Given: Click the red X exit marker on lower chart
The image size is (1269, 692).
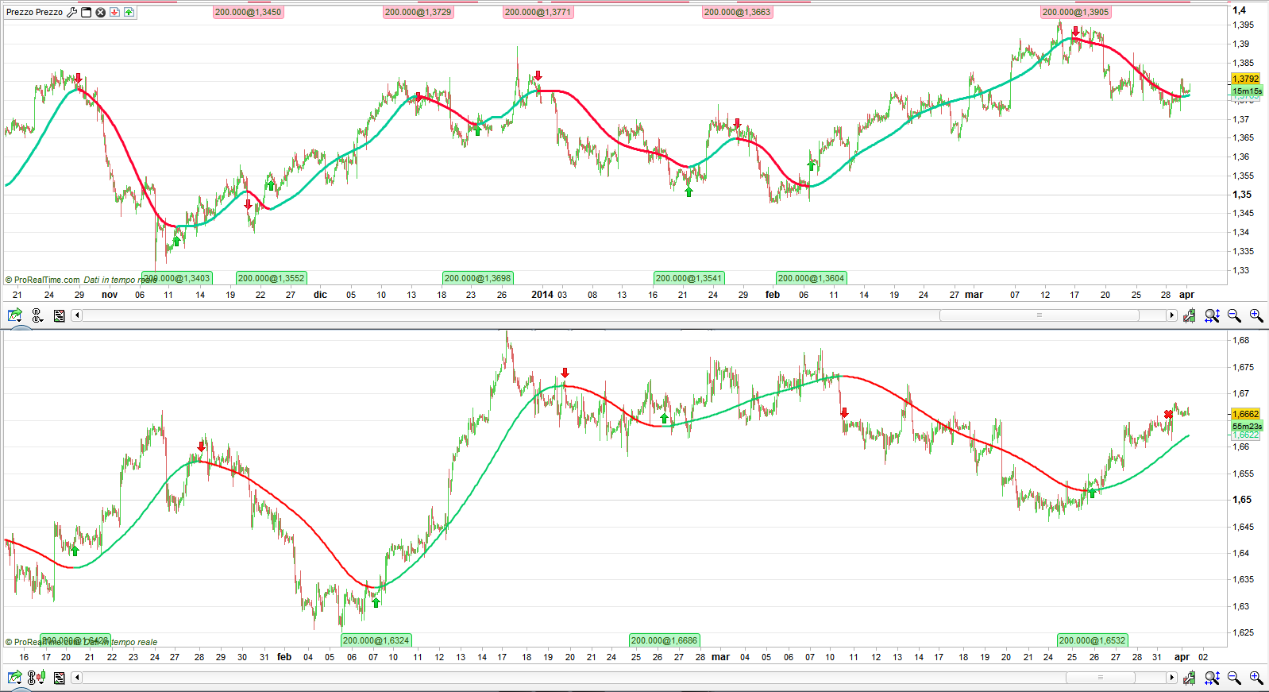Looking at the screenshot, I should [1168, 414].
